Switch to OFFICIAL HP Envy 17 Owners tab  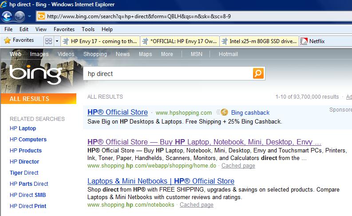[x=180, y=41]
